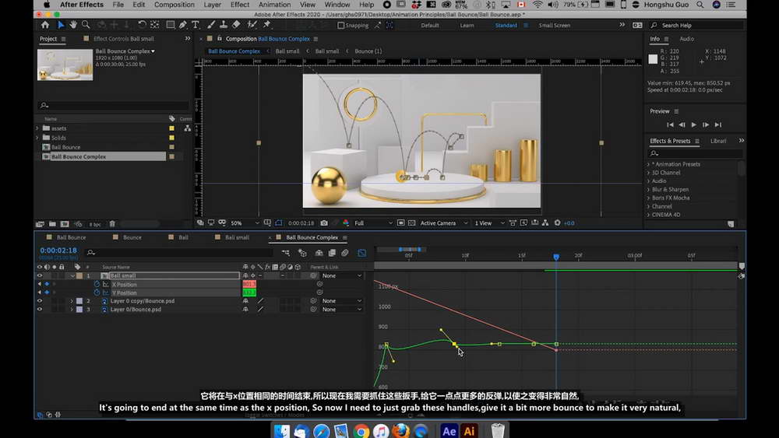The height and width of the screenshot is (438, 779).
Task: Toggle X Position keyframe diamond
Action: click(x=48, y=284)
